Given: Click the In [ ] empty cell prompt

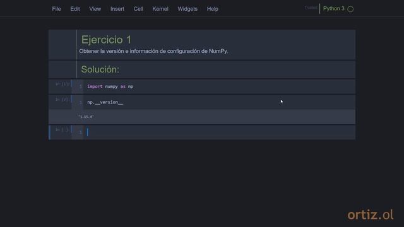Looking at the screenshot, I should coord(62,130).
